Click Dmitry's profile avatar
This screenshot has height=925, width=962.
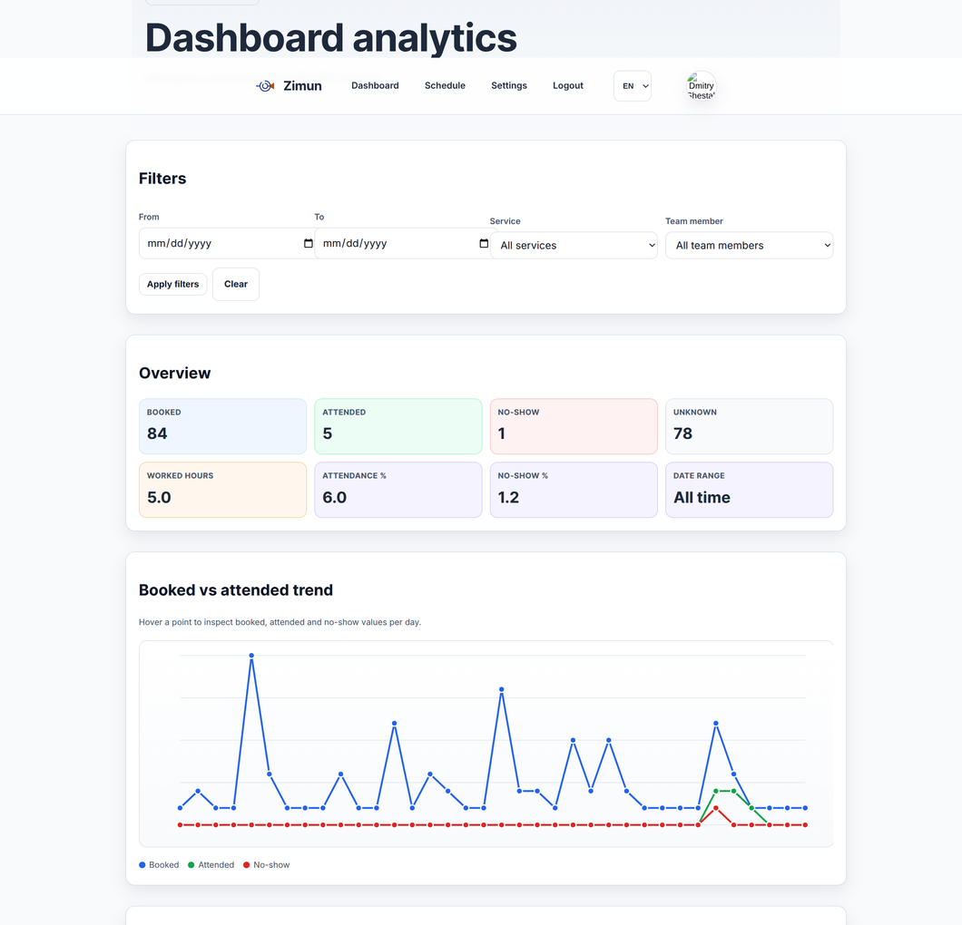[x=700, y=85]
